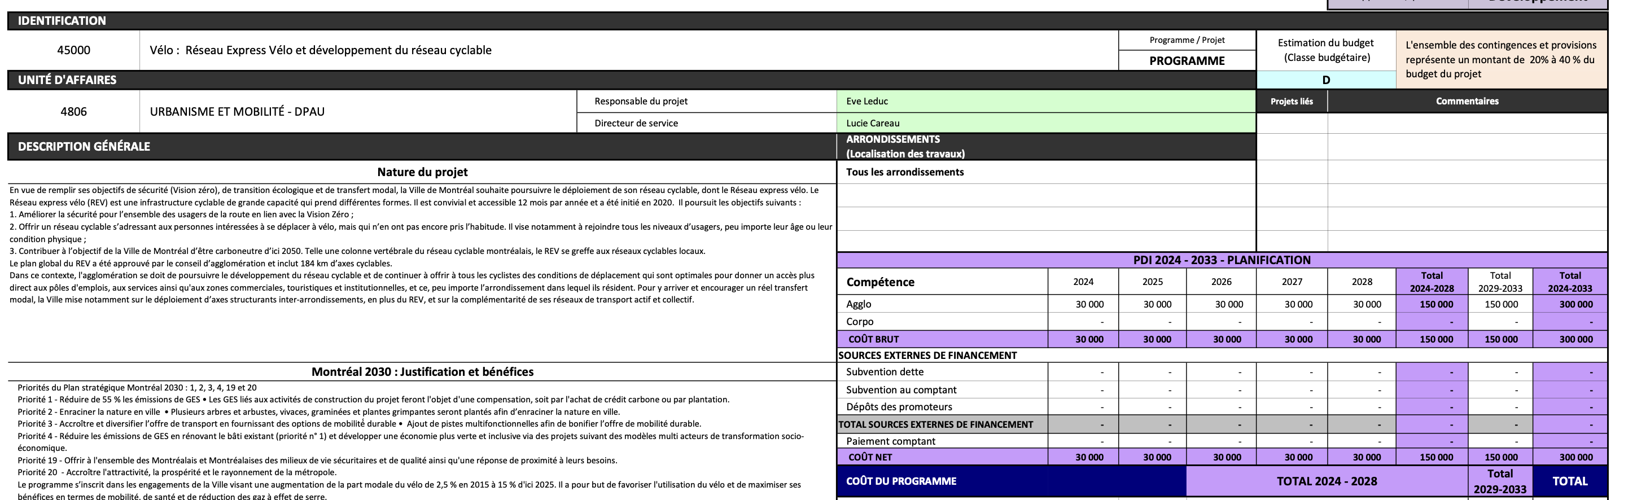
Task: Click the 'Responsable du projet' label
Action: (707, 101)
